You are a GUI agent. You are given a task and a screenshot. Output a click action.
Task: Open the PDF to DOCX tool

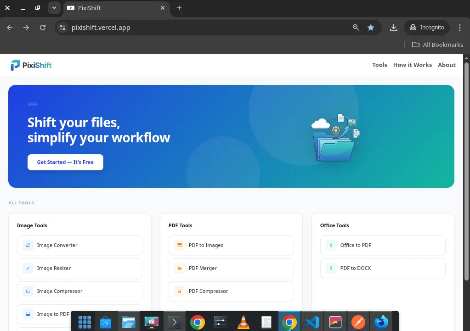[383, 269]
